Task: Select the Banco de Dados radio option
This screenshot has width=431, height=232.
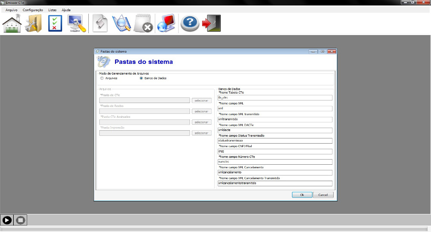Action: click(x=141, y=78)
